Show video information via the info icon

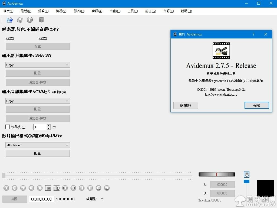(30, 20)
